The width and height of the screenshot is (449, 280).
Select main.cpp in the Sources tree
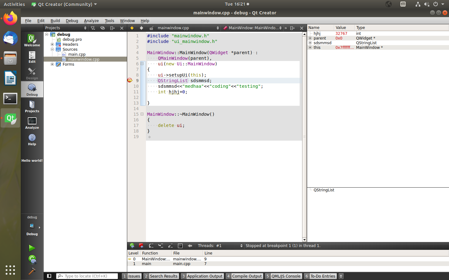pyautogui.click(x=77, y=54)
